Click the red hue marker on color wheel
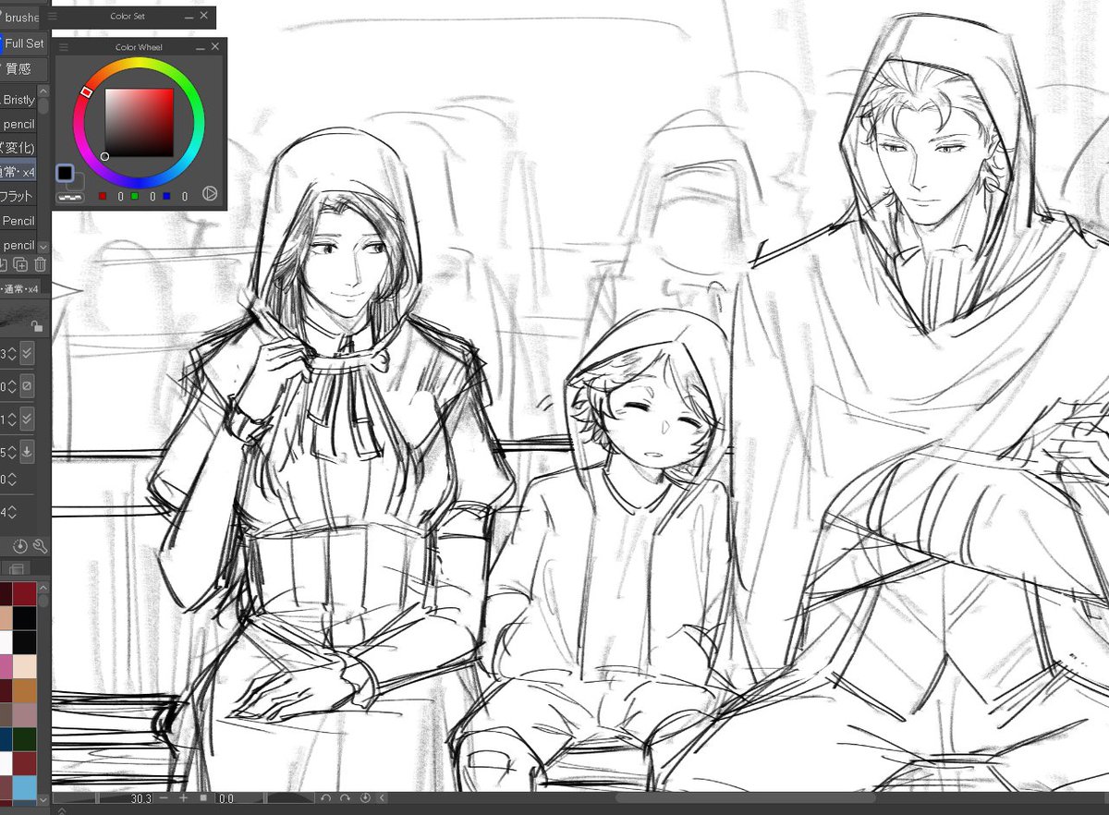This screenshot has width=1109, height=815. 86,91
